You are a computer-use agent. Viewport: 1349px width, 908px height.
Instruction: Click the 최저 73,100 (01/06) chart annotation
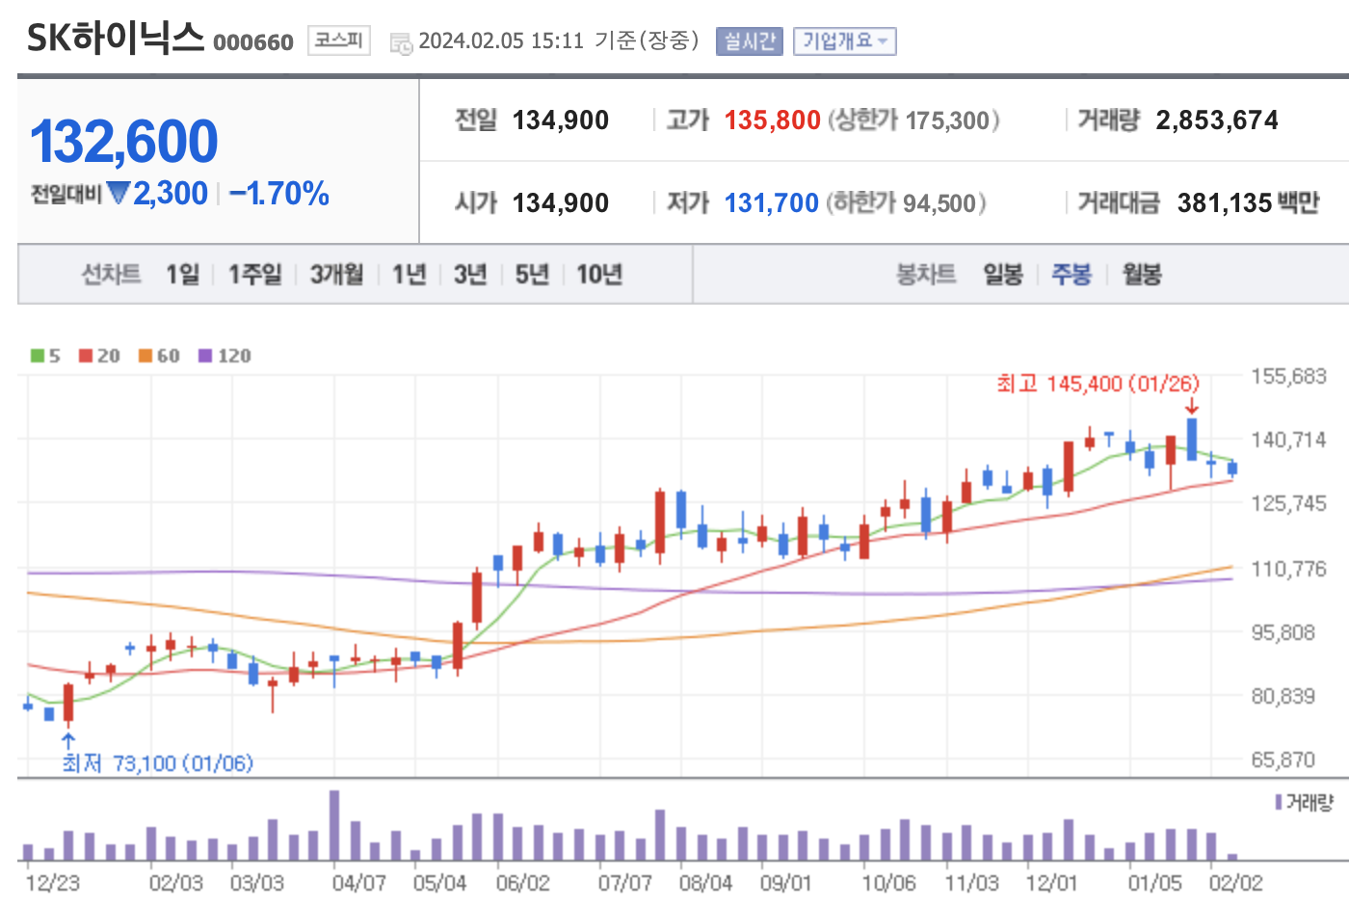point(158,763)
